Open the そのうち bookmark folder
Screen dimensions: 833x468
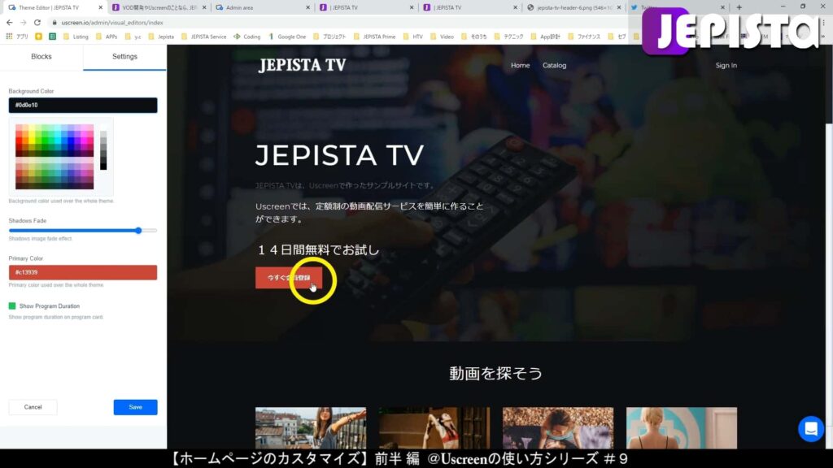tap(474, 37)
